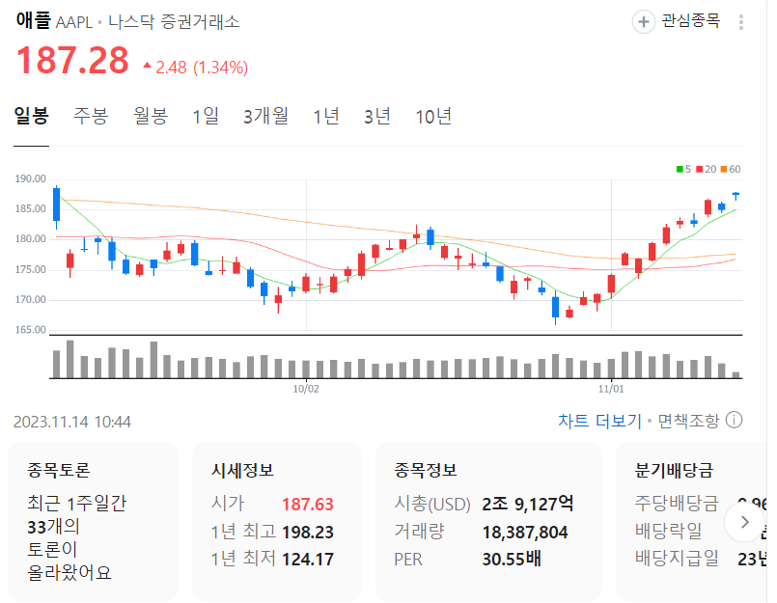Open the 3개월 chart tab

tap(266, 117)
